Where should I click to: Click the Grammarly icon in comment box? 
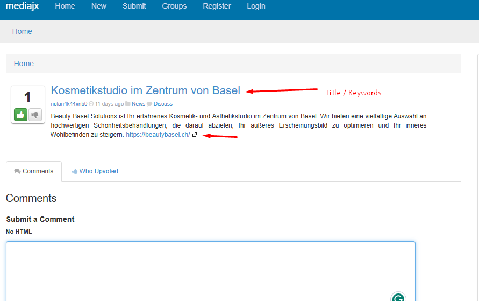(398, 298)
